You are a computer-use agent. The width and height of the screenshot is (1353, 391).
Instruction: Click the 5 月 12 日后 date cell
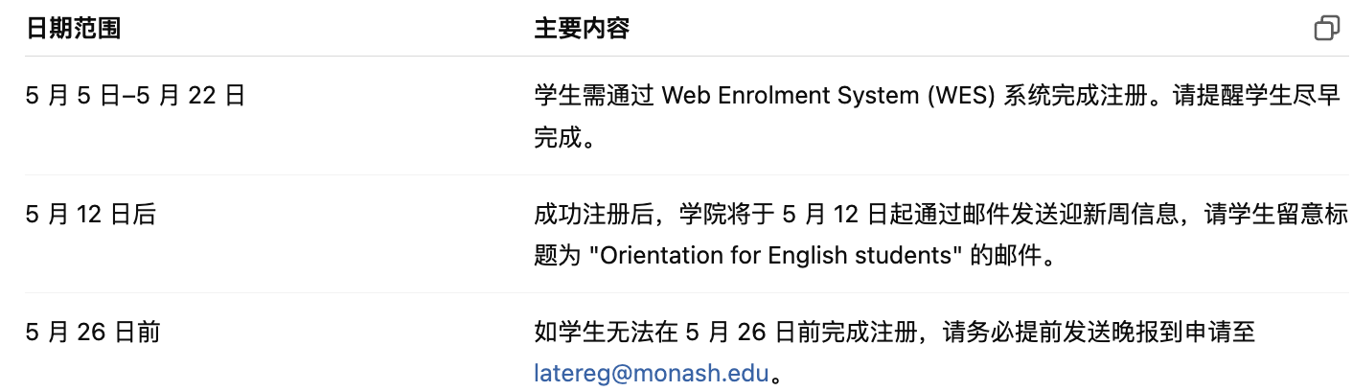coord(90,214)
